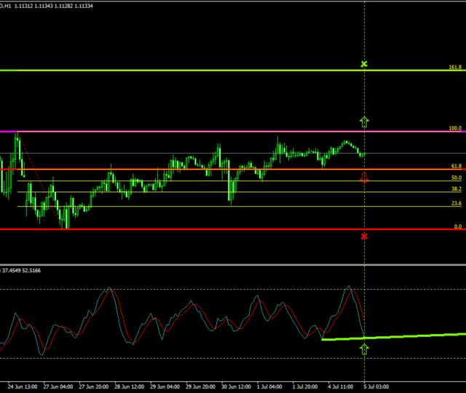
Task: Select the 38.2 Fibonacci level label
Action: point(457,188)
